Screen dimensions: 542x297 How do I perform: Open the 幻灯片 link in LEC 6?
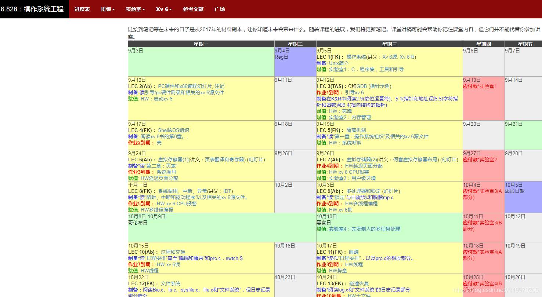coord(256,159)
